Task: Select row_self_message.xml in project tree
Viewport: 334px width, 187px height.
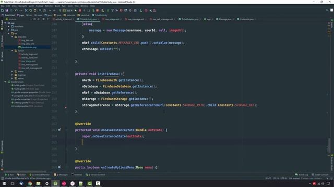Action: 31,68
